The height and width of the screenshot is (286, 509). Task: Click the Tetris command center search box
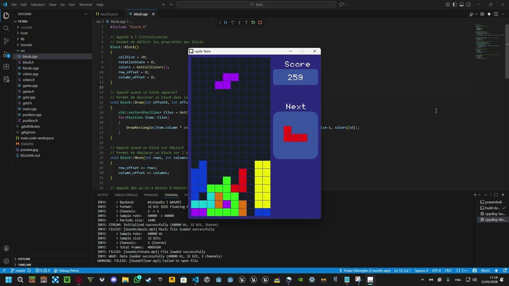point(256,5)
